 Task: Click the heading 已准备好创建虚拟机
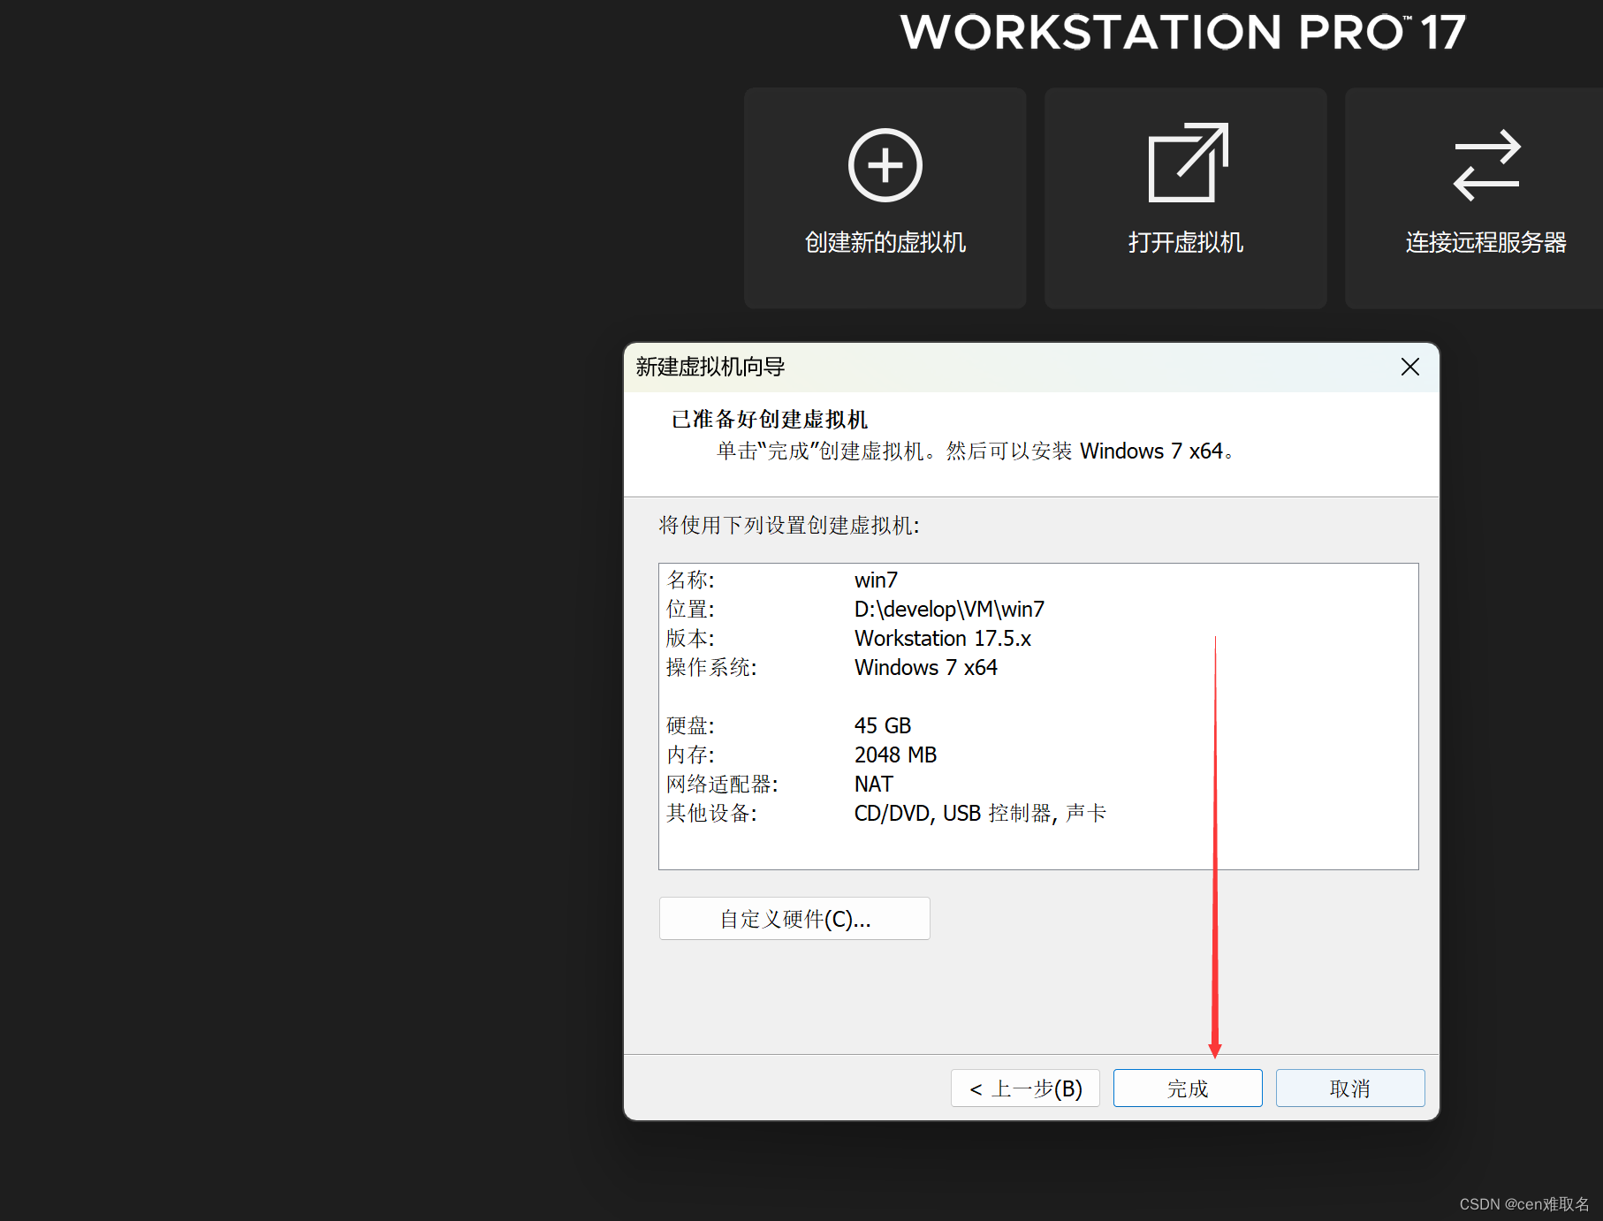point(770,419)
